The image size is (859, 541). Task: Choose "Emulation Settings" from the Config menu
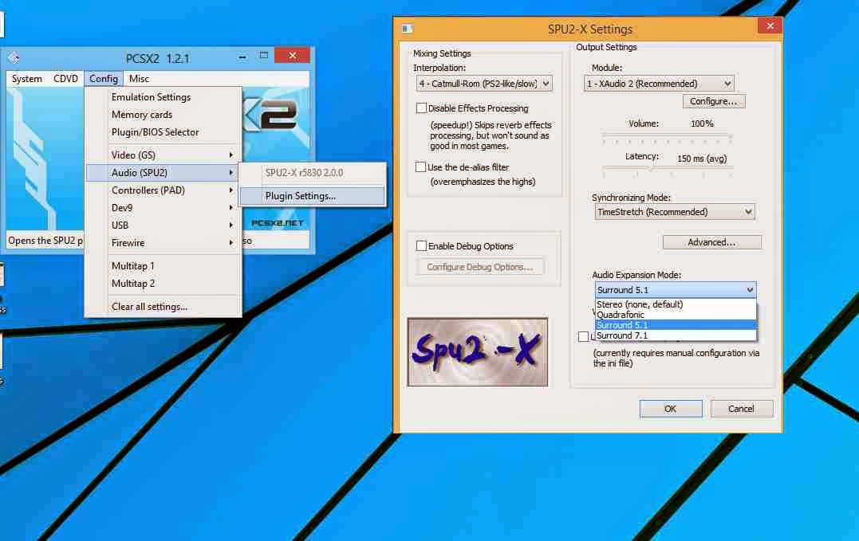(151, 96)
